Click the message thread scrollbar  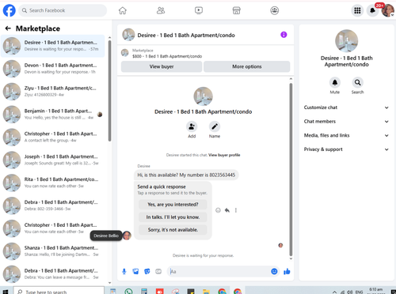[x=291, y=169]
